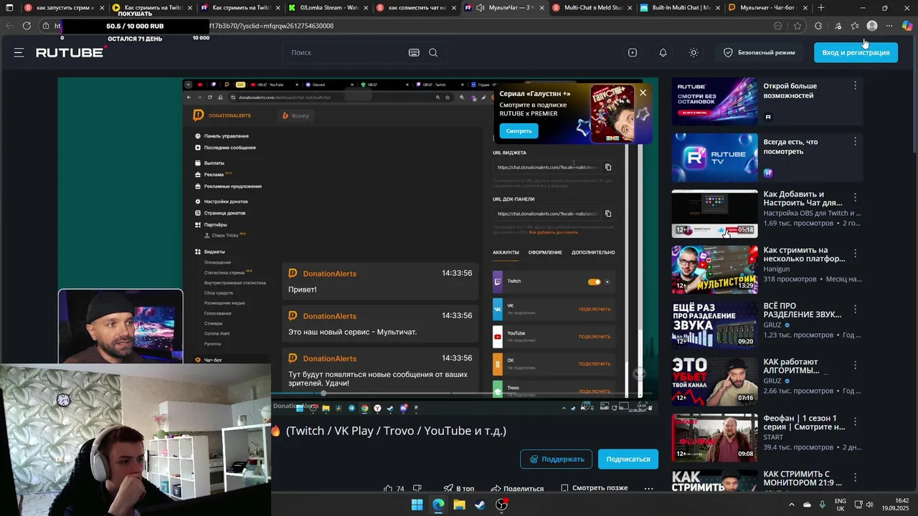Click the video progress bar handle

[x=323, y=393]
